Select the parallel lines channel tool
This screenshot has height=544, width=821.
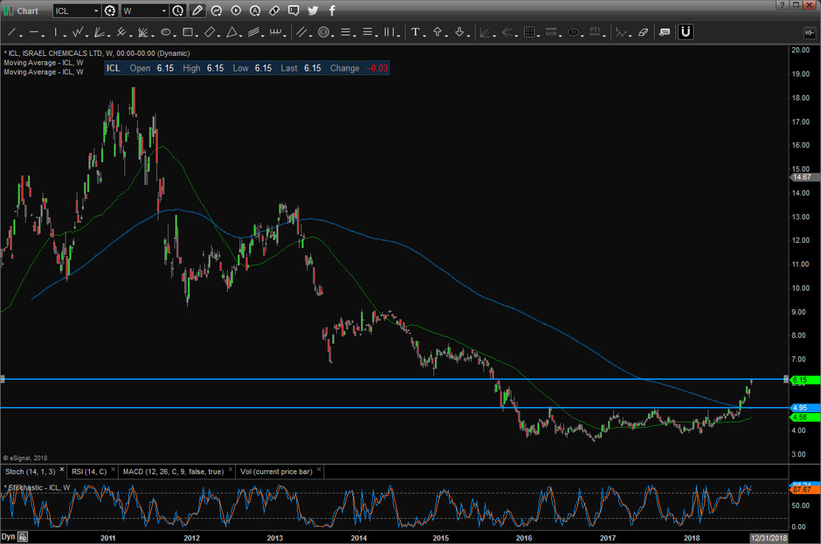coord(301,32)
